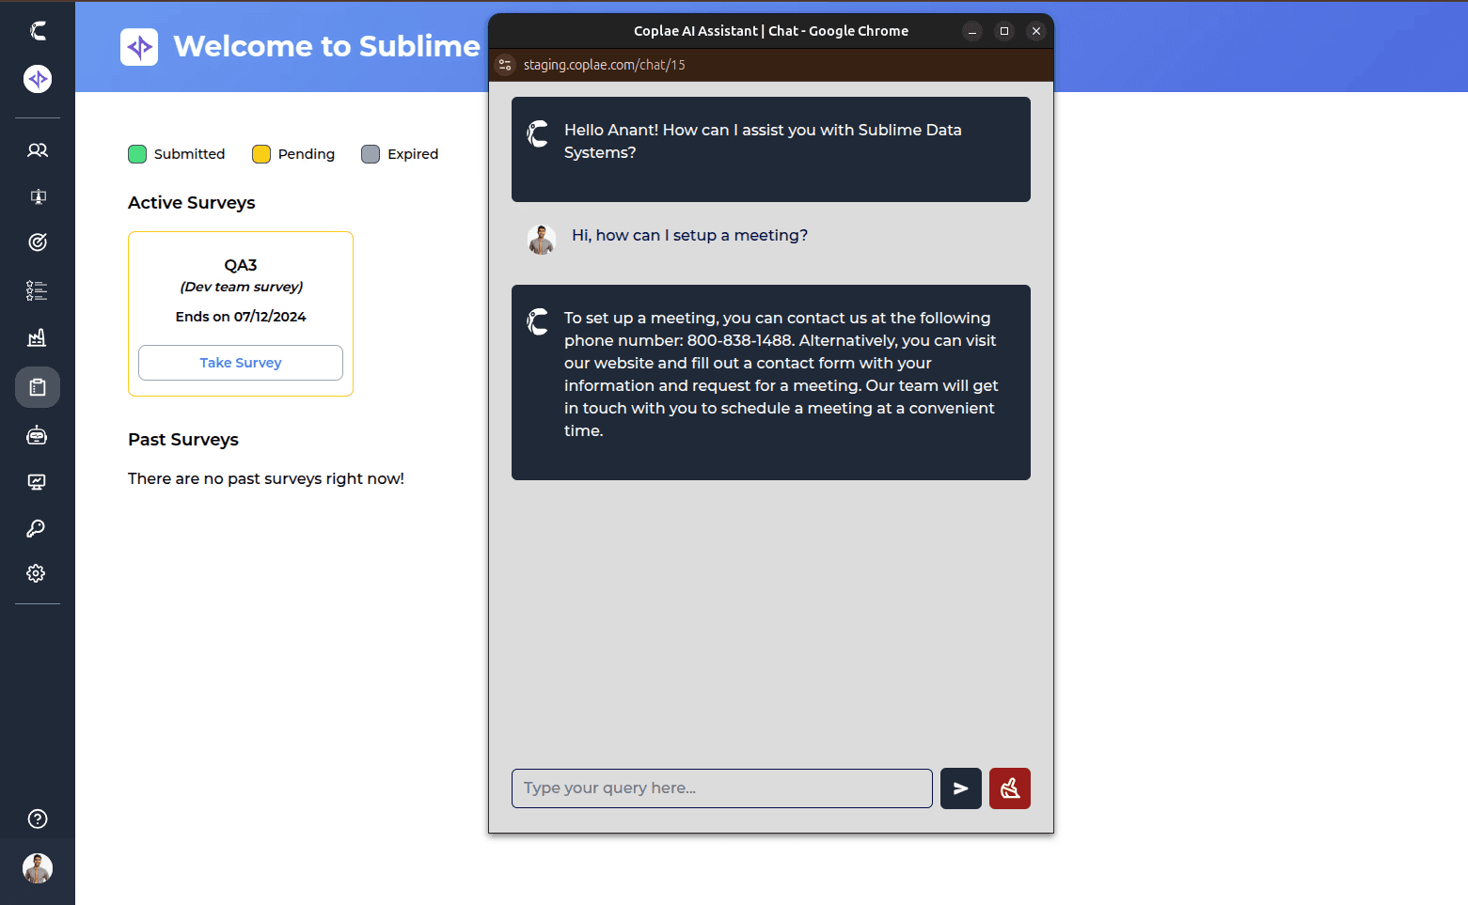Screen dimensions: 1468x905
Task: Open the starred checklist icon in sidebar
Action: [38, 290]
